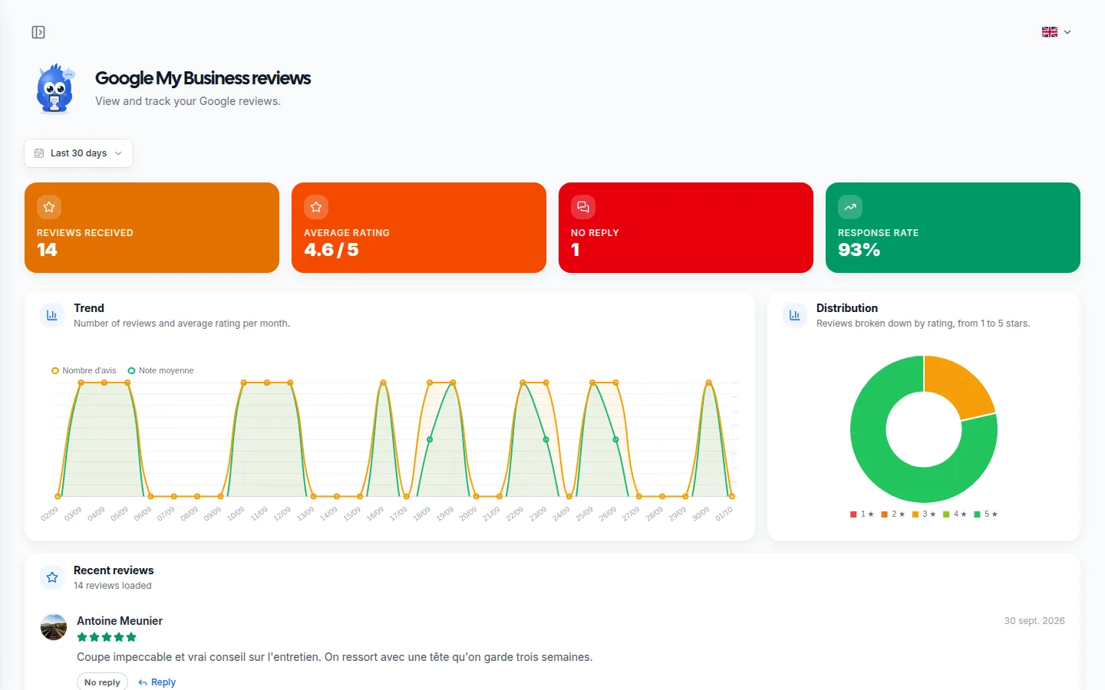The height and width of the screenshot is (690, 1105).
Task: Click the No reply badge
Action: coord(102,682)
